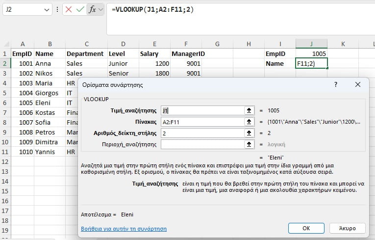
Task: Open the Insert Function fx button
Action: coord(92,10)
